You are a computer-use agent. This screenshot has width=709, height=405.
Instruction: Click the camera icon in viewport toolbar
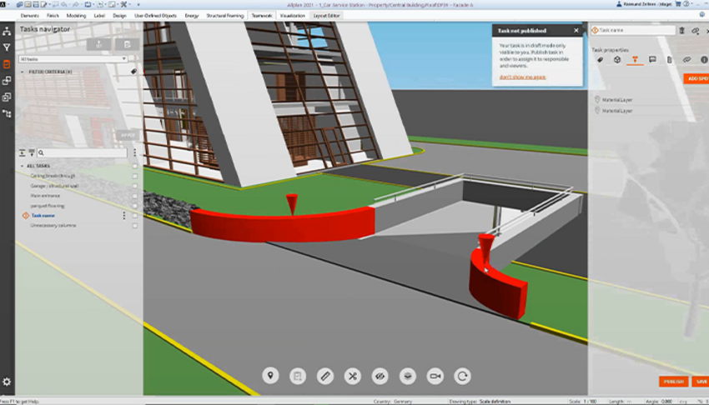pyautogui.click(x=435, y=377)
